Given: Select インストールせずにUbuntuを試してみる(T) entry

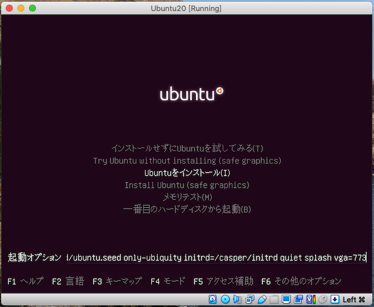Looking at the screenshot, I should click(187, 149).
